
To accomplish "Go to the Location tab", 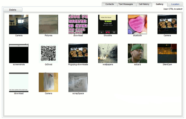I will coord(175,4).
